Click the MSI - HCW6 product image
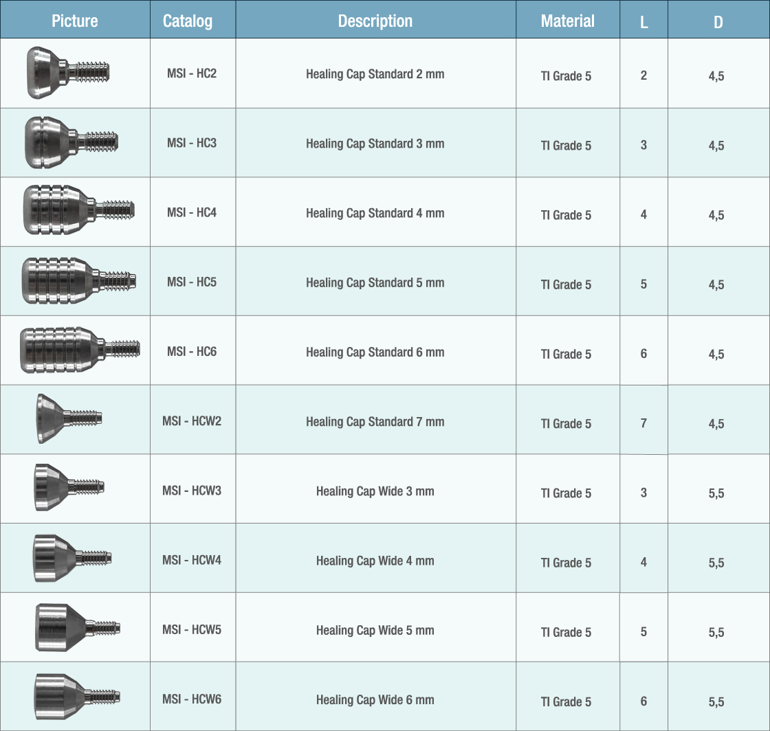The height and width of the screenshot is (731, 770). coord(76,697)
